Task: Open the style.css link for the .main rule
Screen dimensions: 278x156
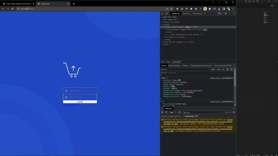Action: tap(222, 78)
